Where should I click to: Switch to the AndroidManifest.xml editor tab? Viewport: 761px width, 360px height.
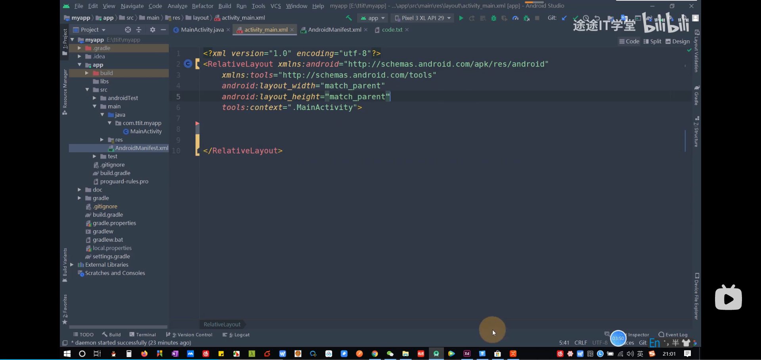click(x=335, y=30)
